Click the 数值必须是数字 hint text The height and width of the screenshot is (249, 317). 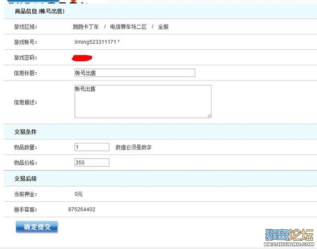pos(133,147)
